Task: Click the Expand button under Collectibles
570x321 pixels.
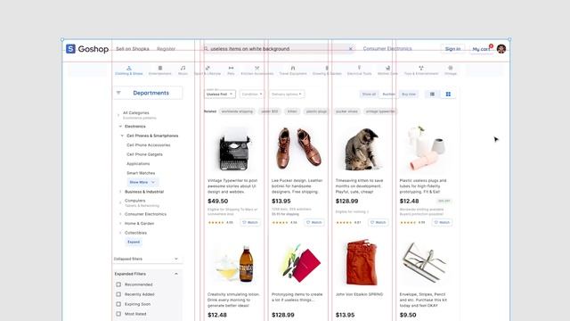Action: [x=134, y=242]
